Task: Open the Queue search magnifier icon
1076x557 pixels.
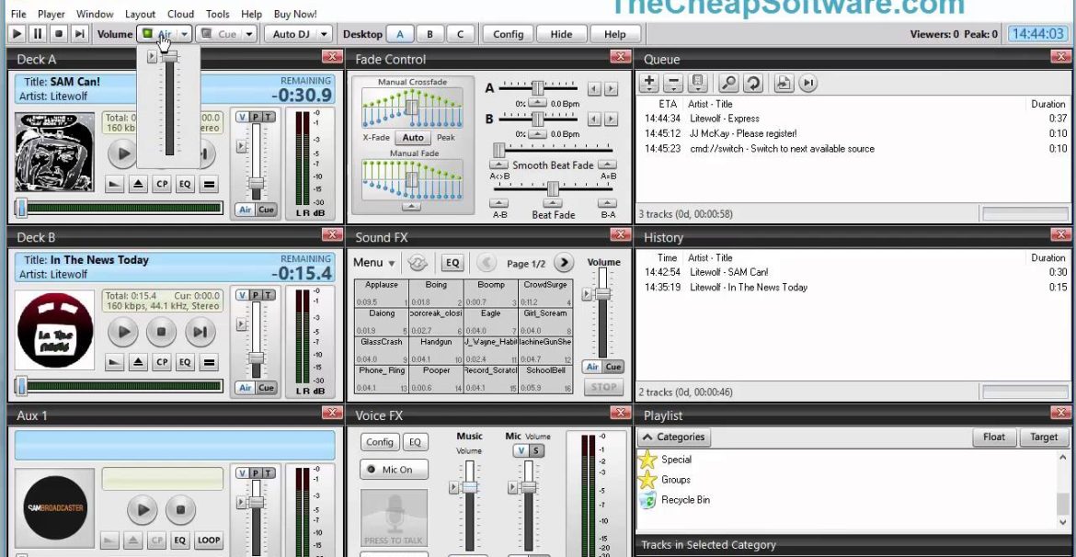Action: (728, 83)
